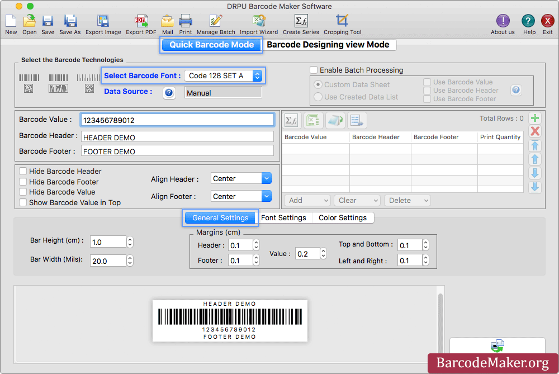Image resolution: width=559 pixels, height=374 pixels.
Task: Check Hide Barcode Header
Action: pyautogui.click(x=23, y=171)
